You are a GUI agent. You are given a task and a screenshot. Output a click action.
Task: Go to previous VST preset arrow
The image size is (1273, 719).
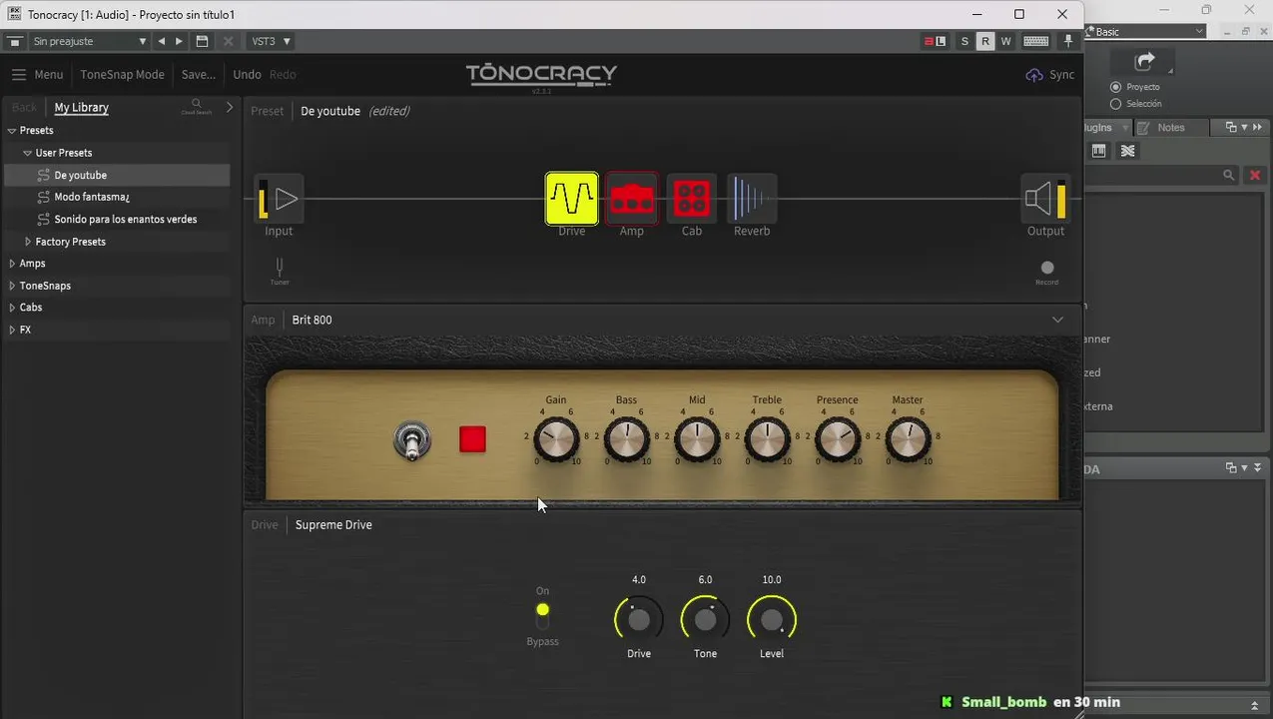point(162,41)
